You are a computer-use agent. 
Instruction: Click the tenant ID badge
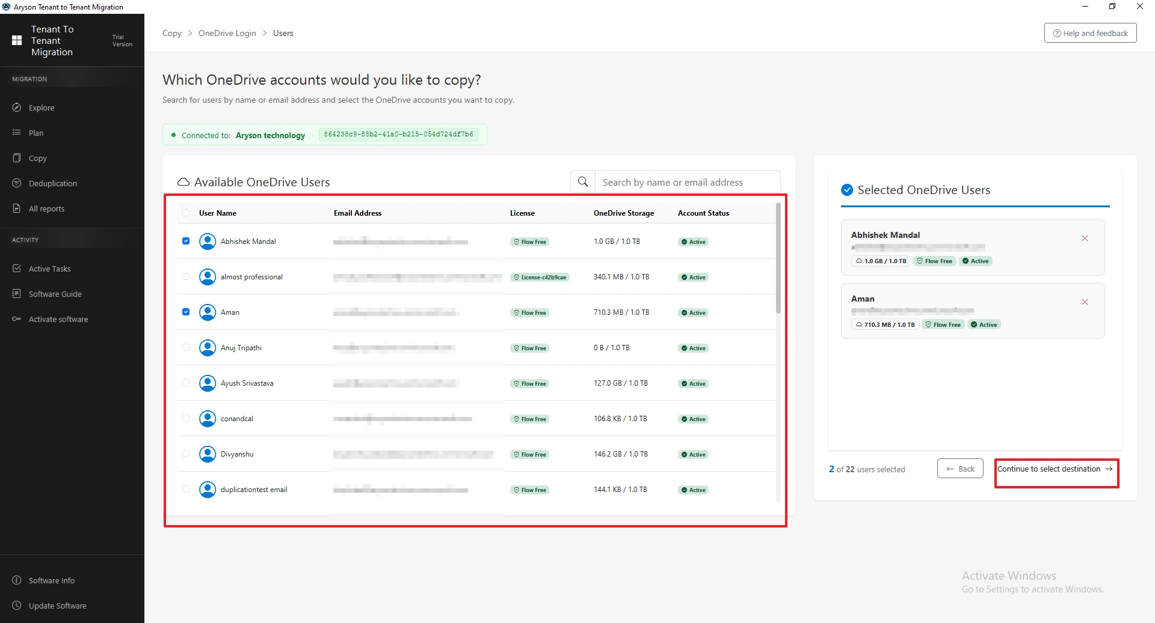pos(398,135)
